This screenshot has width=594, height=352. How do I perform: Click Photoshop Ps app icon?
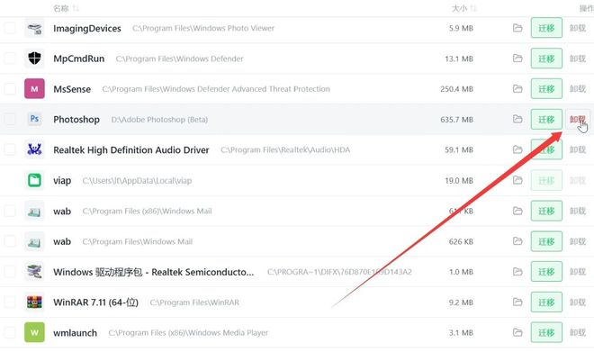tap(34, 119)
